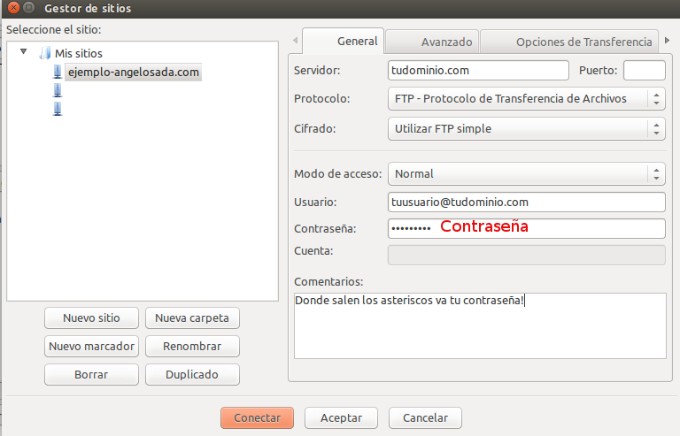Open the Protocolo dropdown
Image resolution: width=680 pixels, height=436 pixels.
[x=526, y=99]
